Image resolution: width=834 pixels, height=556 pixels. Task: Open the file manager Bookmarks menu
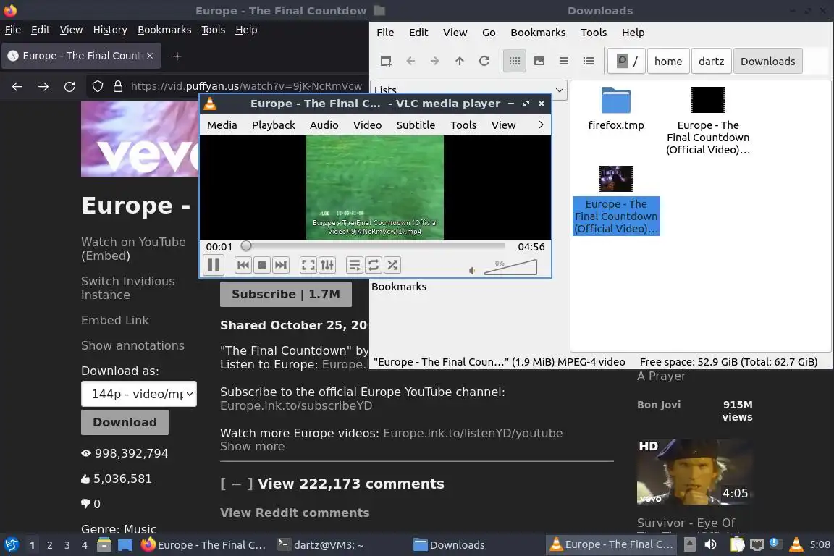tap(538, 33)
